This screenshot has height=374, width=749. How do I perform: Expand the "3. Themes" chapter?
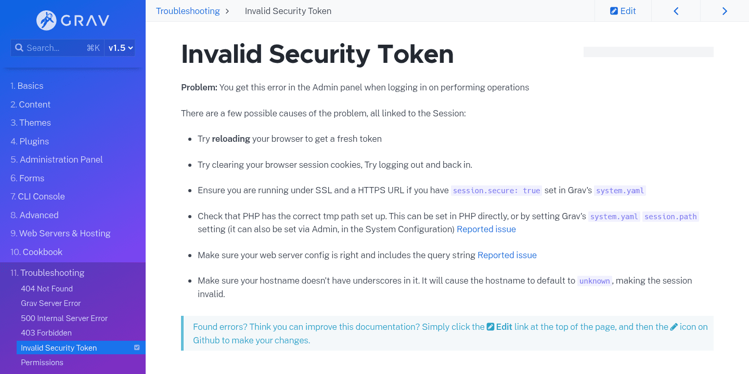(35, 123)
